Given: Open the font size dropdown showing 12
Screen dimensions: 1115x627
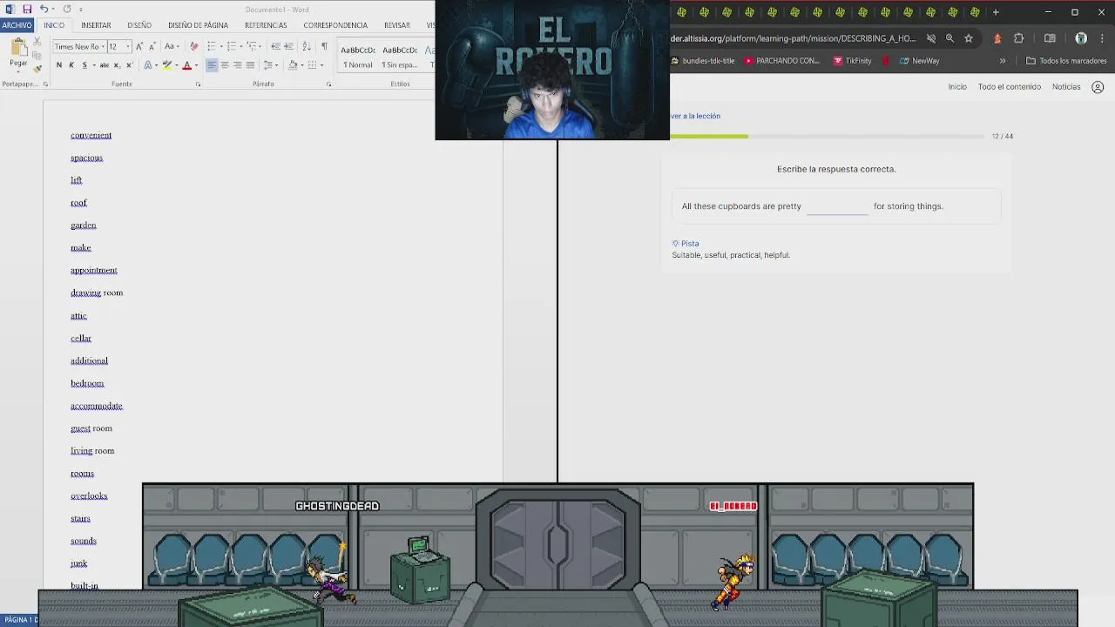Looking at the screenshot, I should pyautogui.click(x=128, y=46).
